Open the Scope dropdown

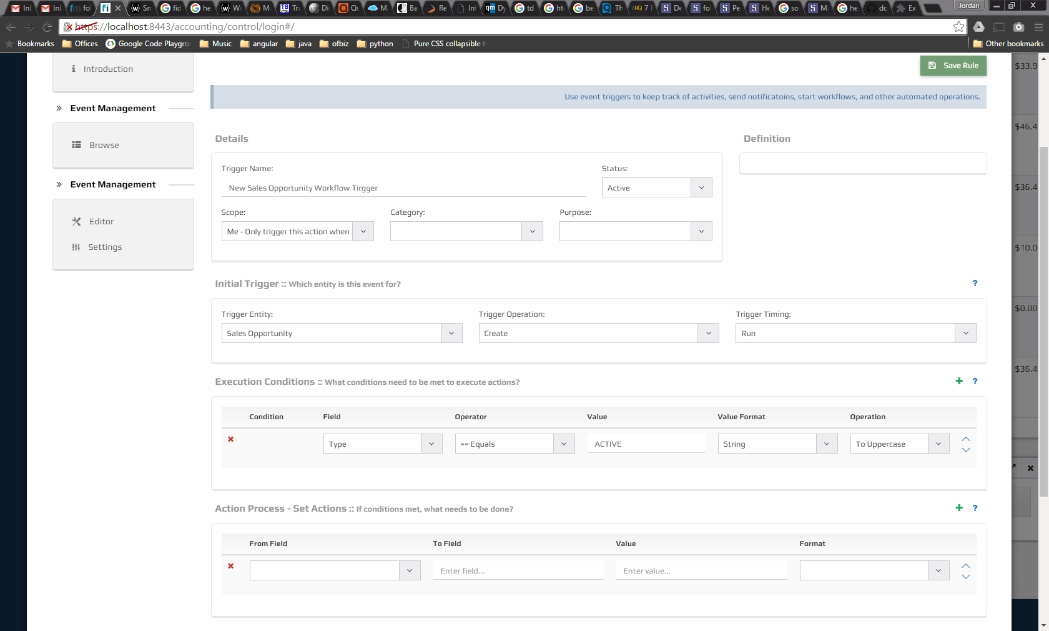tap(297, 231)
